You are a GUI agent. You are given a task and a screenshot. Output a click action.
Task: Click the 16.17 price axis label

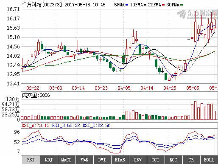[13, 19]
